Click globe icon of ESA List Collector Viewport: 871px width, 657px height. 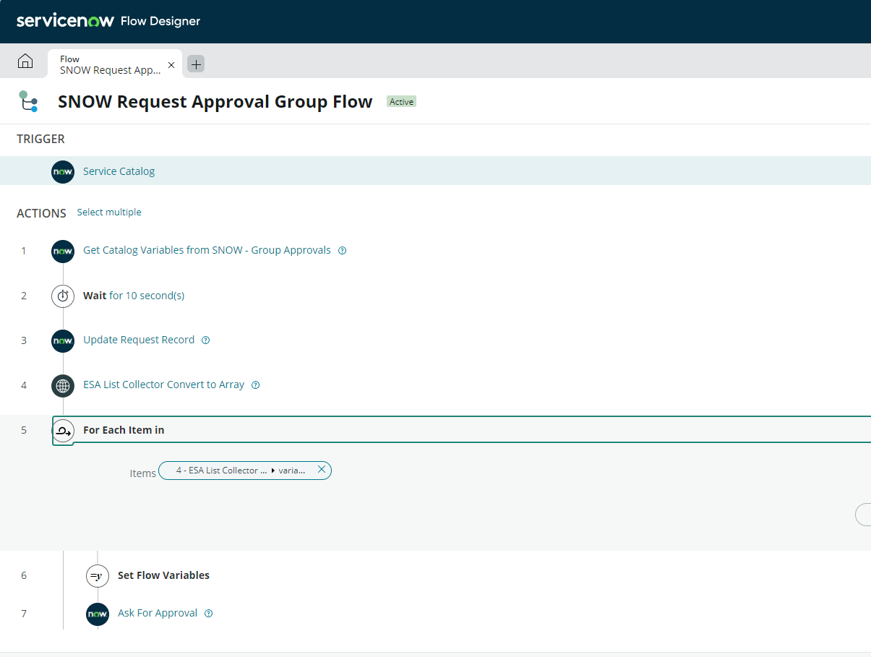(x=63, y=385)
